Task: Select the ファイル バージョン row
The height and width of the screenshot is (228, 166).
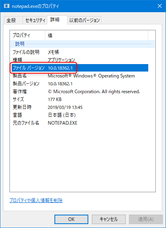Action: click(79, 68)
